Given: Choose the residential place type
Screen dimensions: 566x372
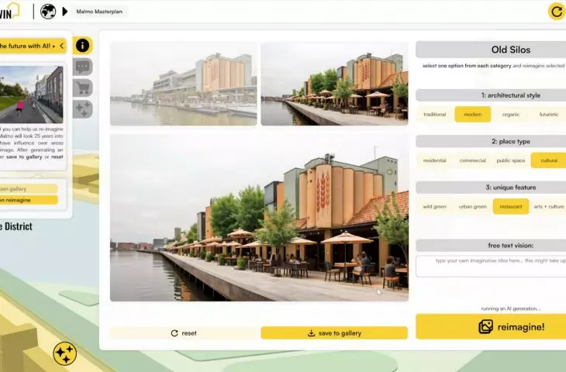Looking at the screenshot, I should click(x=435, y=160).
